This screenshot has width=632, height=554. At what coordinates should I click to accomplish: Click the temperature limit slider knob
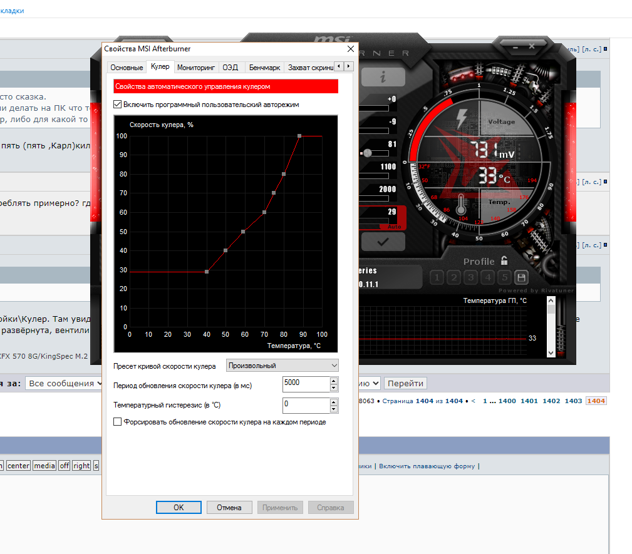point(368,153)
